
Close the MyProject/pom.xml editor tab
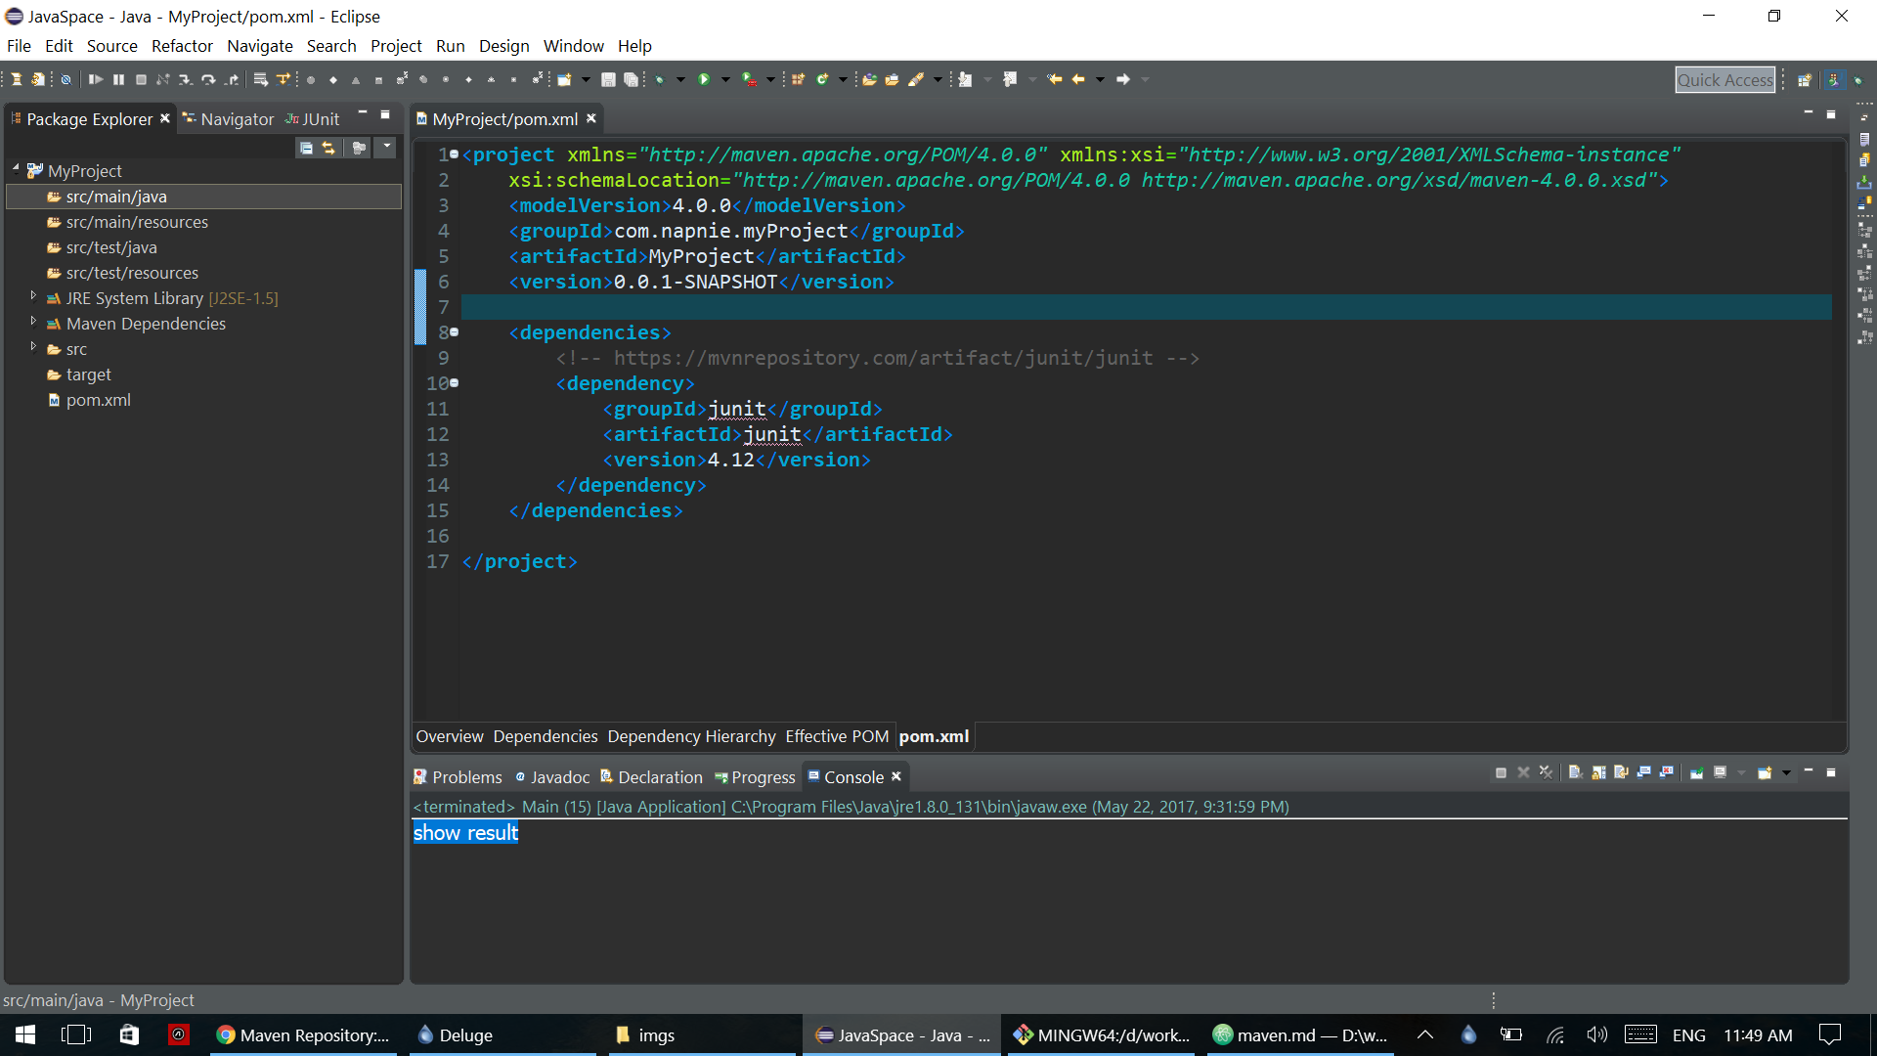tap(591, 118)
